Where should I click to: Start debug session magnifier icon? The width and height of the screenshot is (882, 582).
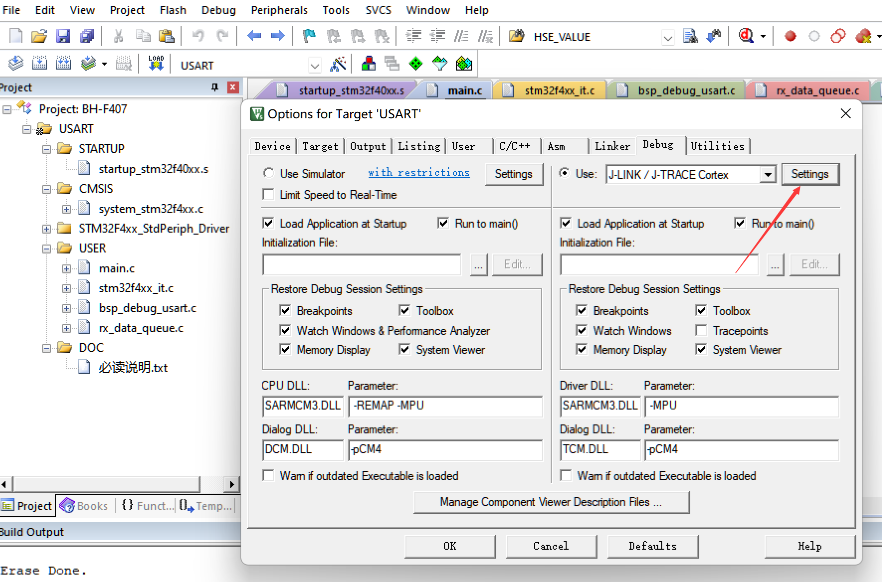[x=746, y=36]
